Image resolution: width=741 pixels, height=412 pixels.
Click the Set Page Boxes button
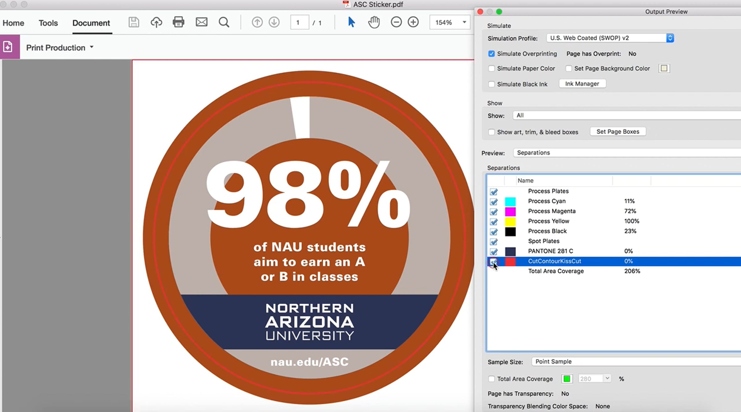618,131
